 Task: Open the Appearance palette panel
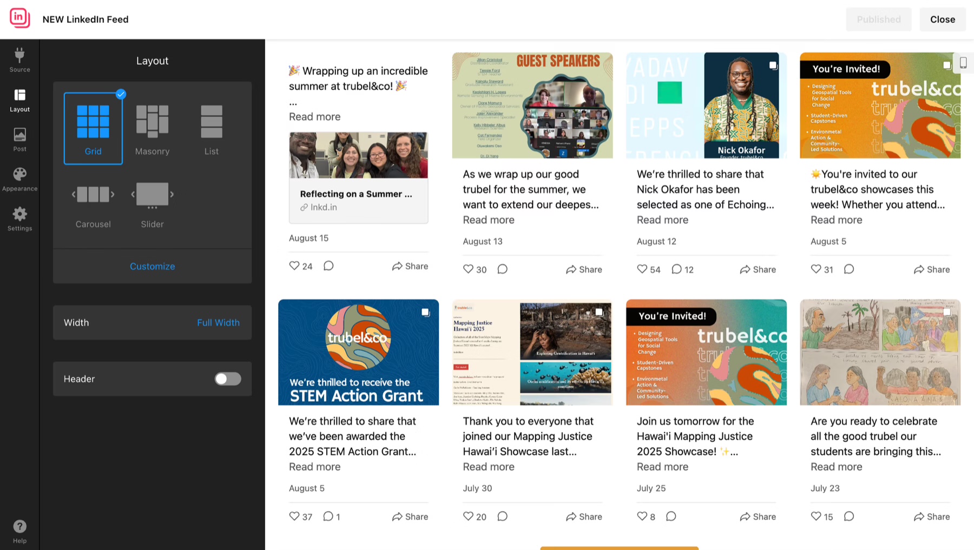pyautogui.click(x=19, y=179)
